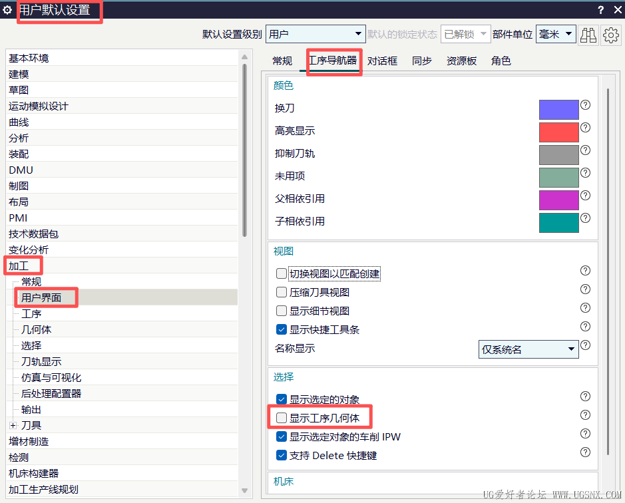The image size is (625, 503).
Task: Open help icon for 显示快捷工具条
Action: [585, 327]
